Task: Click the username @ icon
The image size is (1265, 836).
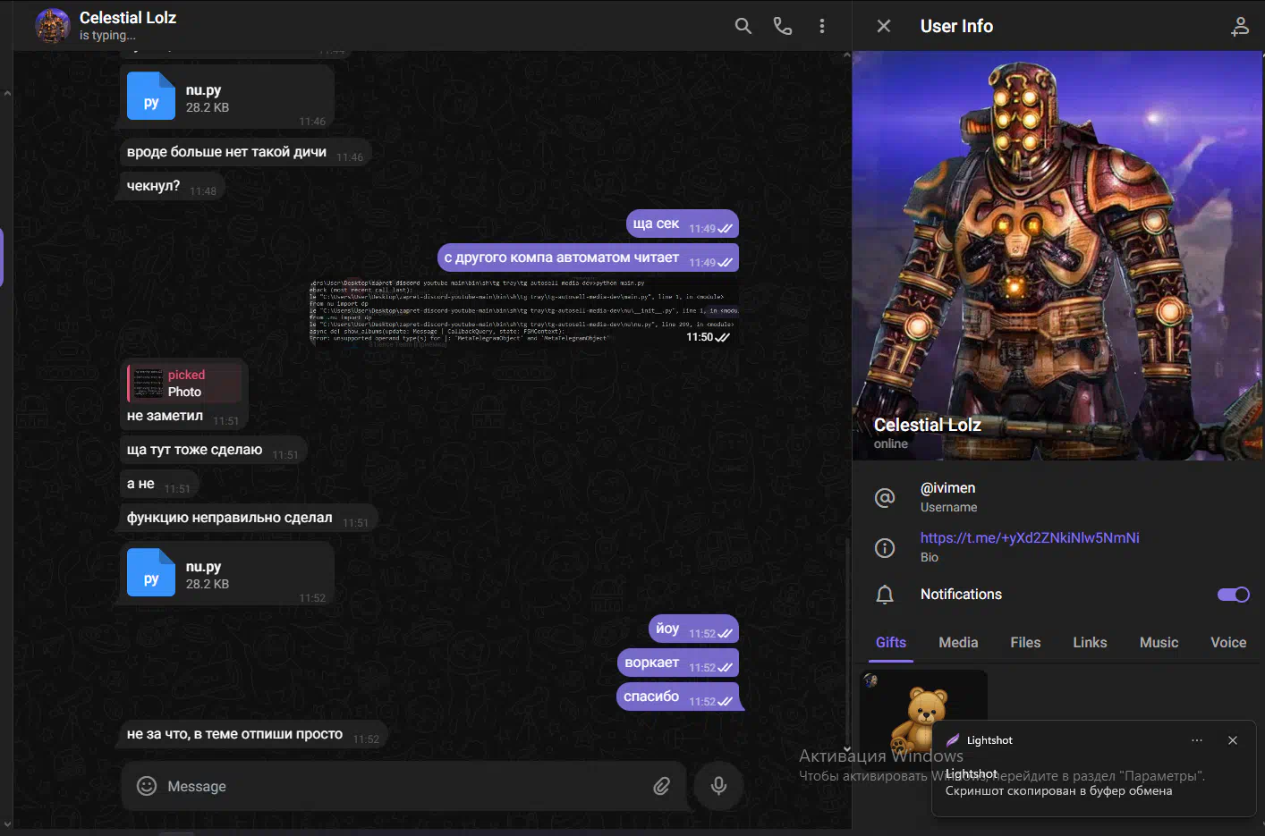Action: pos(885,497)
